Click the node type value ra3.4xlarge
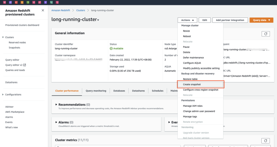 [x=171, y=49]
